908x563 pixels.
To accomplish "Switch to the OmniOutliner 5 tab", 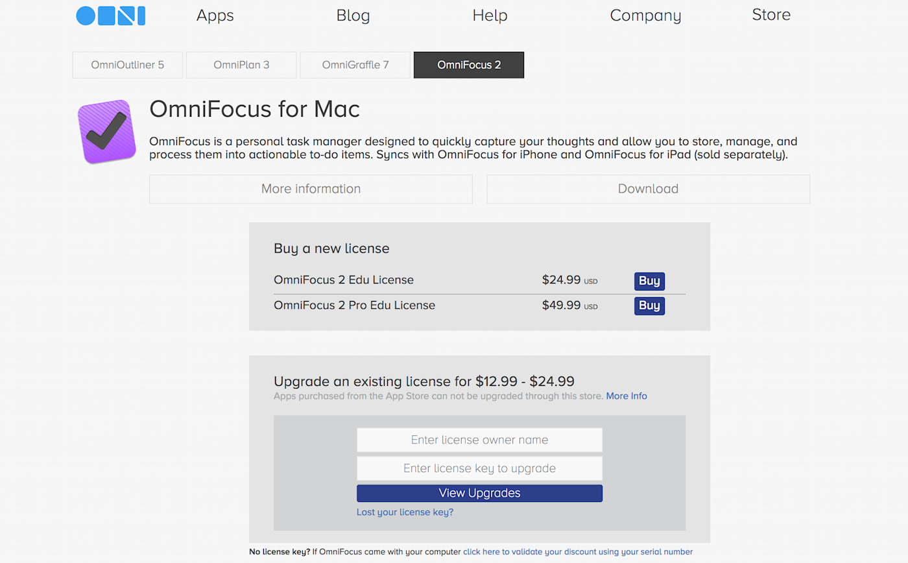I will click(x=128, y=65).
